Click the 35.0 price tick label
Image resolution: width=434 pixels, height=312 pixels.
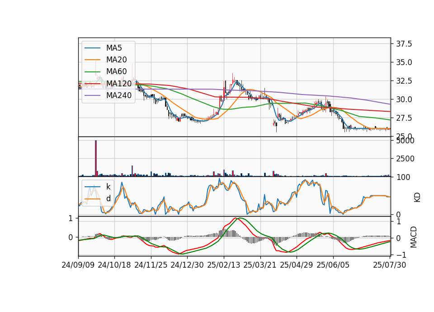pyautogui.click(x=404, y=62)
